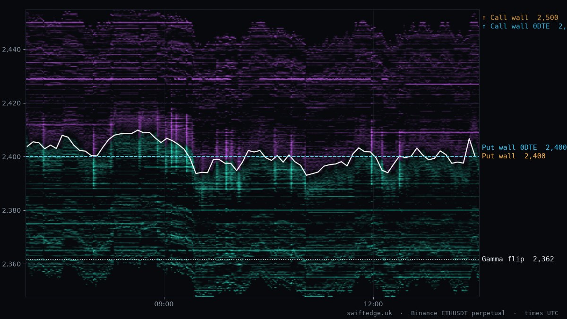Click the times UTC caption
The image size is (567, 319).
click(x=541, y=313)
